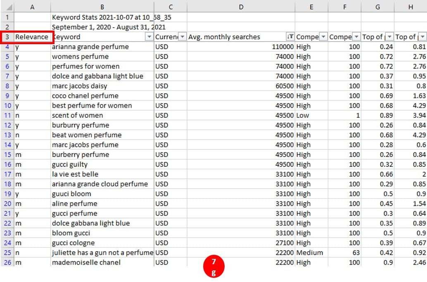Select row 11 by its row number
Viewport: 427px width, 282px height.
(7, 116)
